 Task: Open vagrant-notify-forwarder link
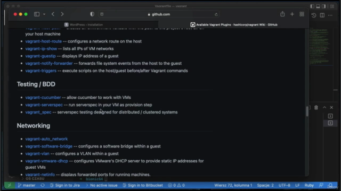coord(49,64)
